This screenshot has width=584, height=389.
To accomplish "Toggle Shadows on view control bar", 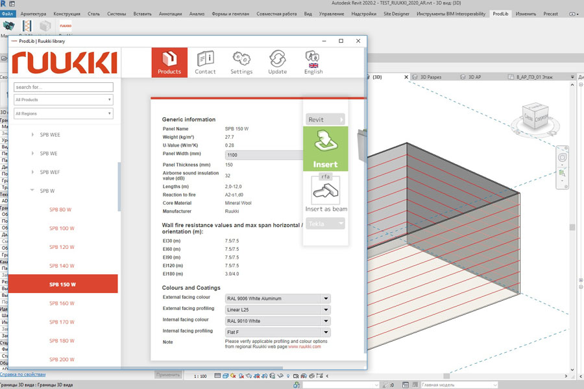I will point(241,376).
